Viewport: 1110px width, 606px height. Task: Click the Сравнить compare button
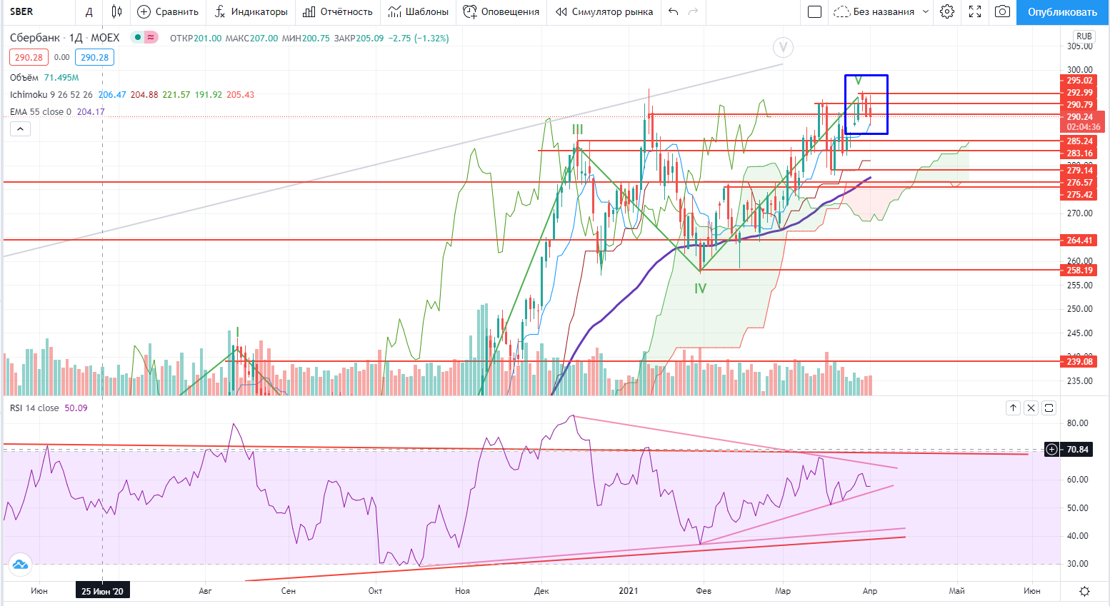[168, 11]
